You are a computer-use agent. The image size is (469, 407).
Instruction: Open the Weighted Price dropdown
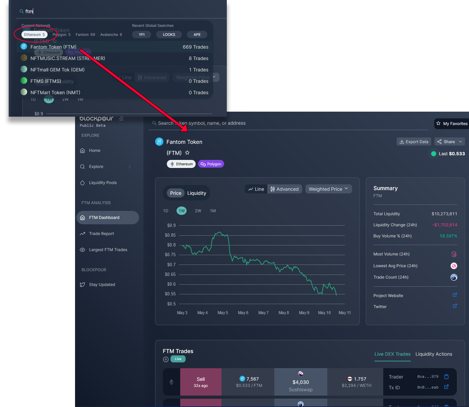pos(329,189)
